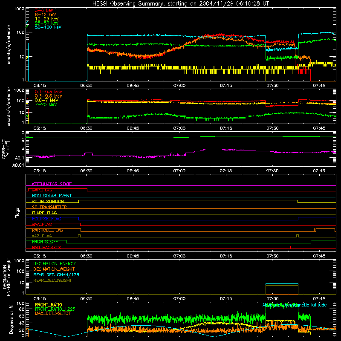Click the 0.8-7 MeV legend label
This screenshot has height=341, width=341.
[47, 100]
